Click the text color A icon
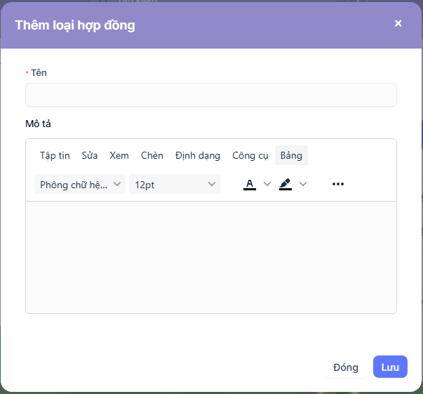The width and height of the screenshot is (423, 394). coord(249,184)
